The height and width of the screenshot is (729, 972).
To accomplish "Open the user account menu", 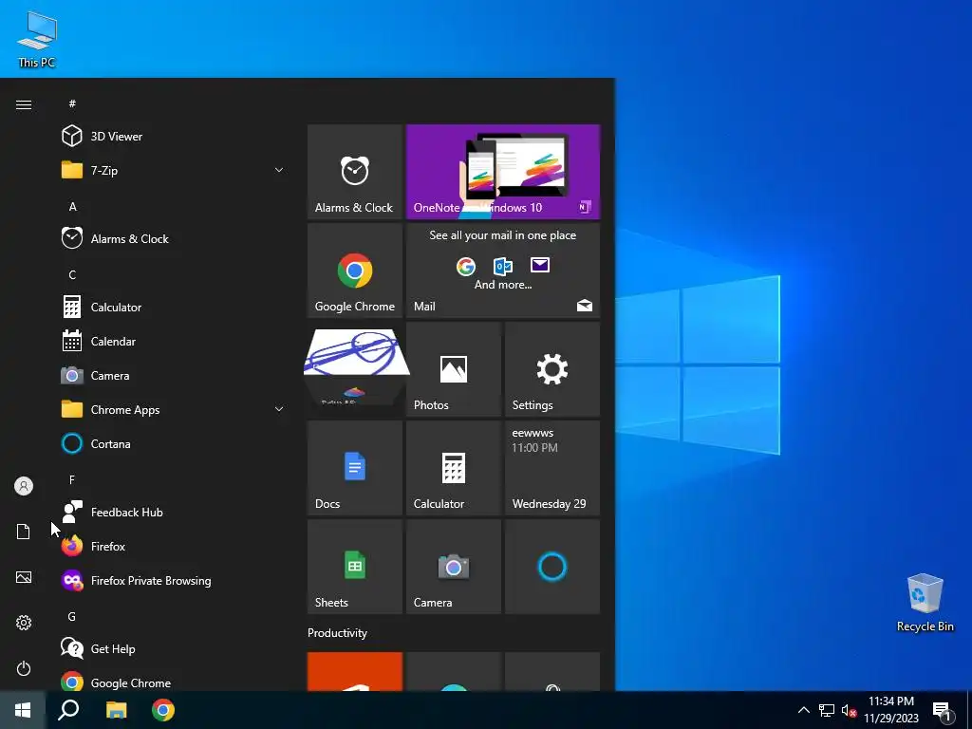I will pyautogui.click(x=24, y=486).
